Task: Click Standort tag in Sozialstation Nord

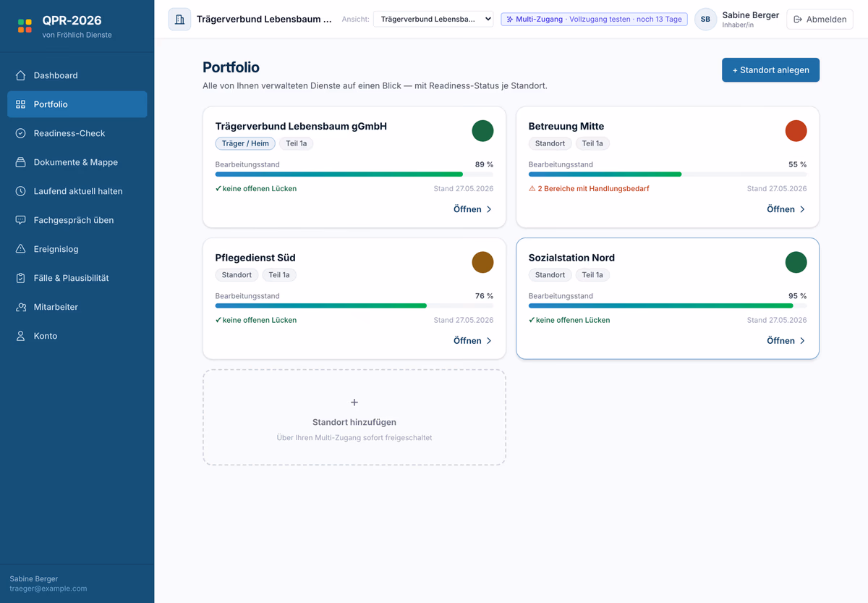Action: pyautogui.click(x=550, y=275)
